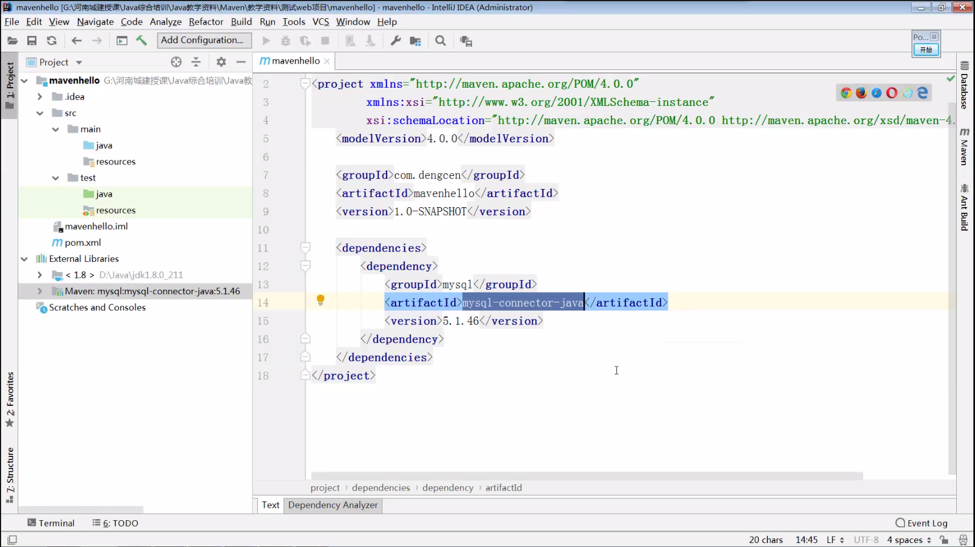Select the Text editor tab
This screenshot has height=547, width=975.
[x=270, y=505]
